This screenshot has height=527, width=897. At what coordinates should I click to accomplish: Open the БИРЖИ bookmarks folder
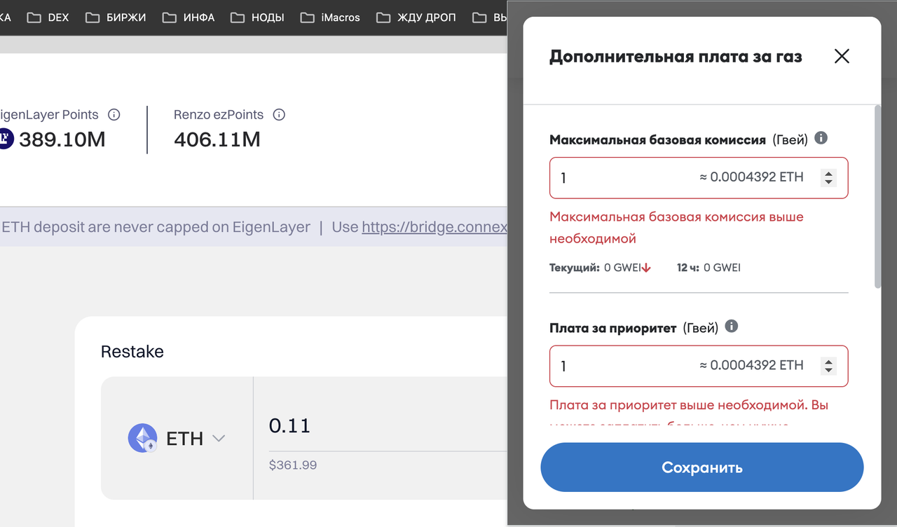(x=116, y=18)
